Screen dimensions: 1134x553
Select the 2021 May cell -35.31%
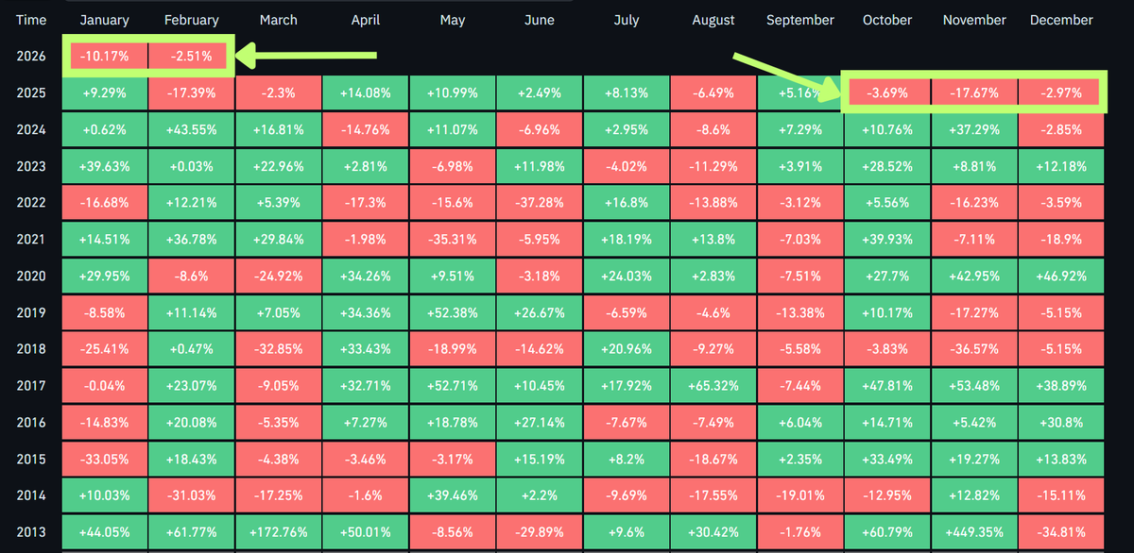(452, 239)
